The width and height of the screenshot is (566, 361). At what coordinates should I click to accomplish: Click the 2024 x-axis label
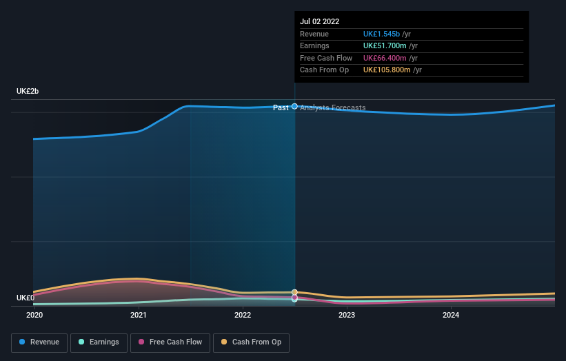[x=451, y=315]
